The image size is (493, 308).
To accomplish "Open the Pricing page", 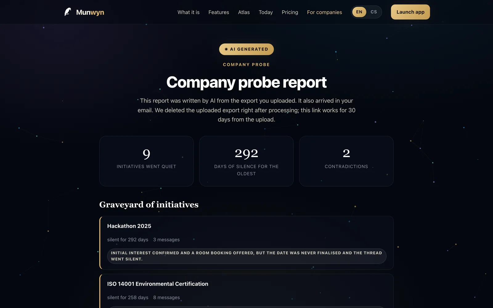I will tap(290, 12).
